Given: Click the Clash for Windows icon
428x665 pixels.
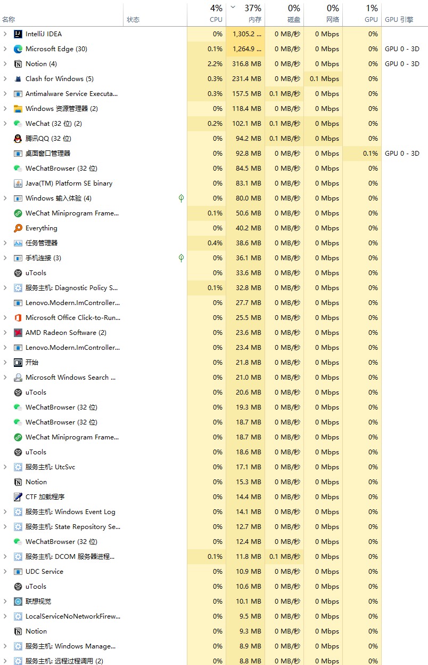Looking at the screenshot, I should (x=18, y=78).
